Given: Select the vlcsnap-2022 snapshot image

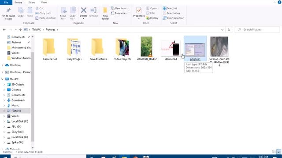Looking at the screenshot, I should click(219, 52).
